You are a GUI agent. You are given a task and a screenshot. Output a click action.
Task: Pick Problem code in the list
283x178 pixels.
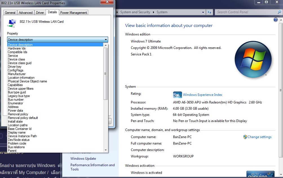click(x=55, y=143)
